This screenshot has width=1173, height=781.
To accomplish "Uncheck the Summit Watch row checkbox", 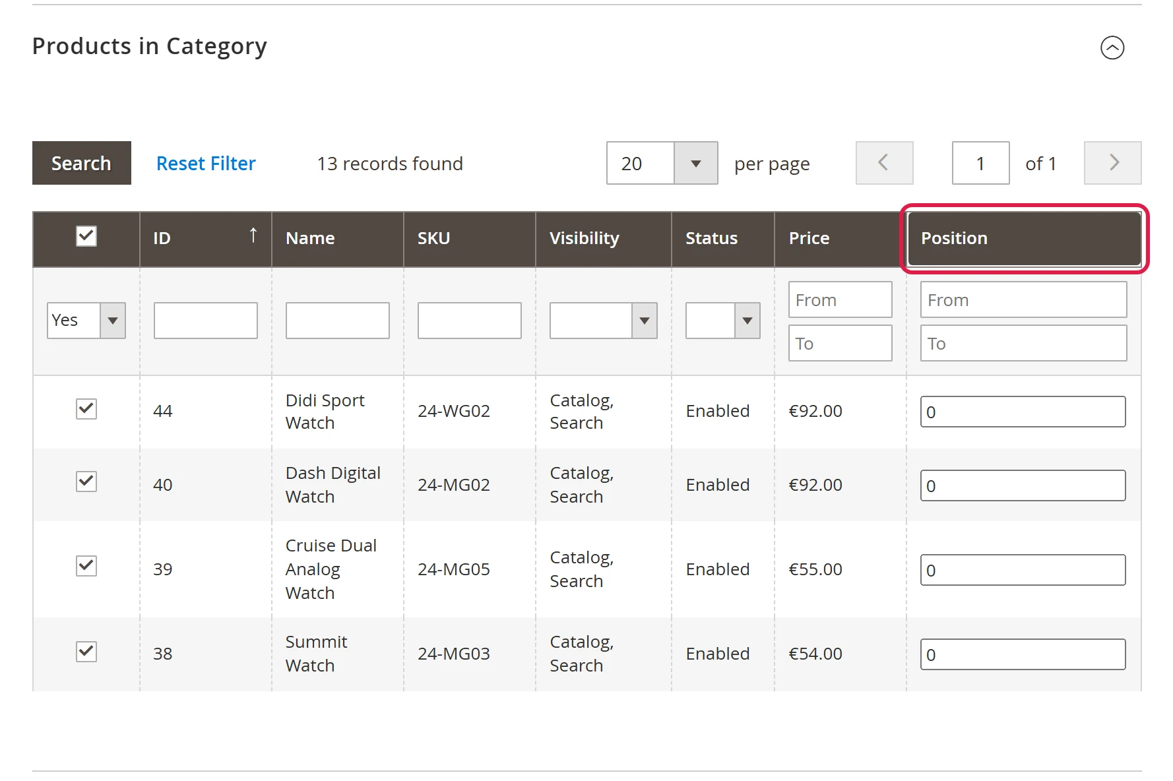I will coord(86,652).
